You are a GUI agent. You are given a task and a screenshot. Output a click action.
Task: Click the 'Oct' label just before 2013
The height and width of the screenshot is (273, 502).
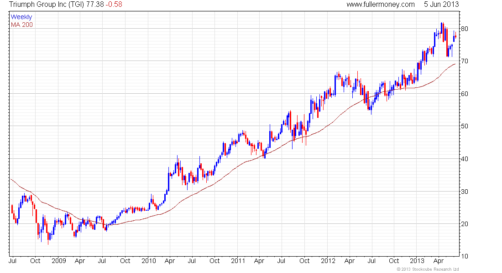(394, 261)
